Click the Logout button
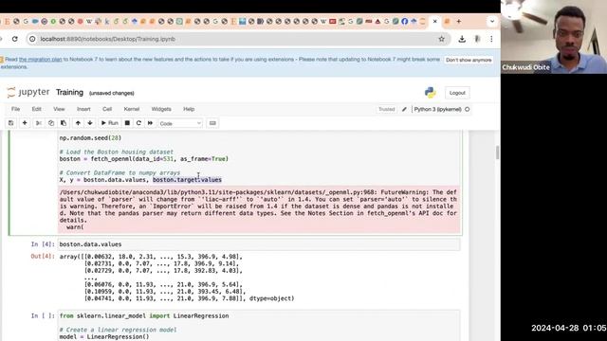 pos(457,93)
